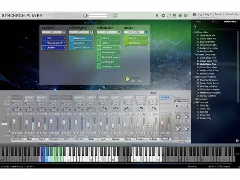Viewport: 240px width, 180px height.
Task: Mute the Horns channel
Action: coord(125,133)
